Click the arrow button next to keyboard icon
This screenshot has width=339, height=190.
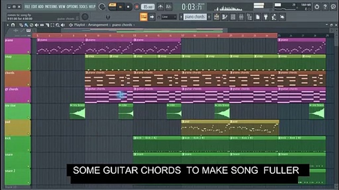pos(152,17)
